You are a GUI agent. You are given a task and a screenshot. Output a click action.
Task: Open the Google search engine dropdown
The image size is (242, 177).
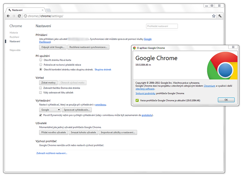point(50,110)
